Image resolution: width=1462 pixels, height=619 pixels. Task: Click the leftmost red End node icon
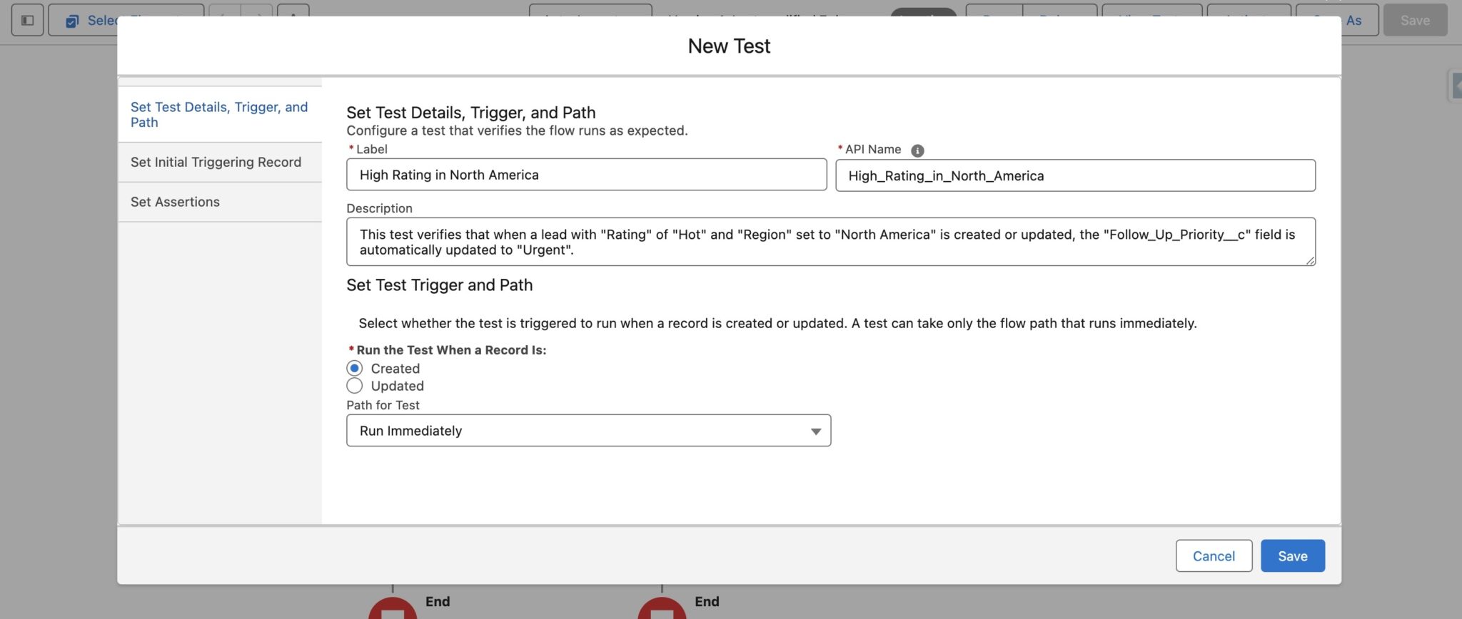coord(393,608)
